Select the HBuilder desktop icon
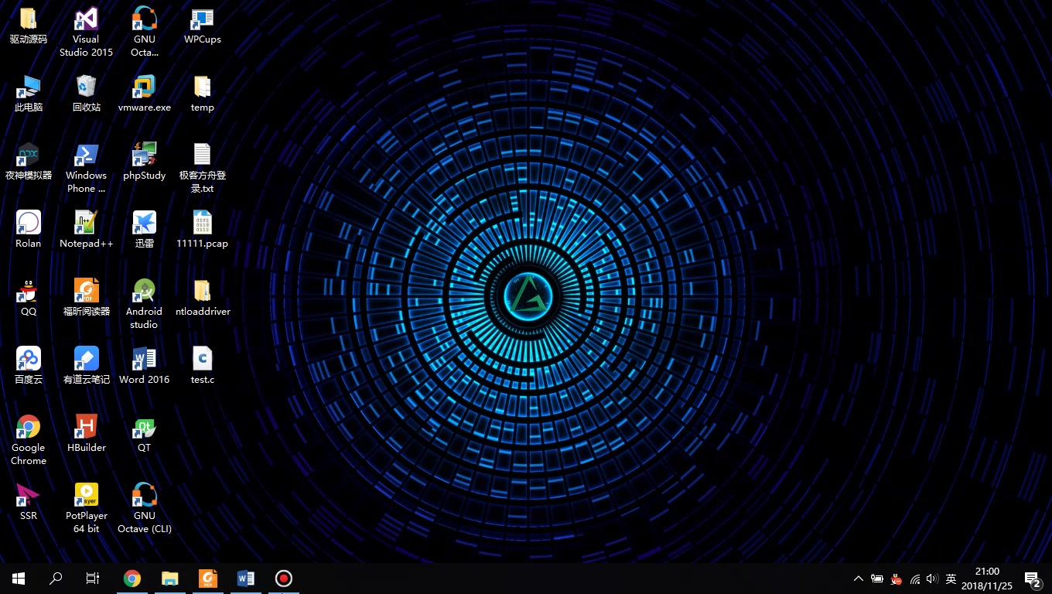1052x594 pixels. [x=86, y=428]
